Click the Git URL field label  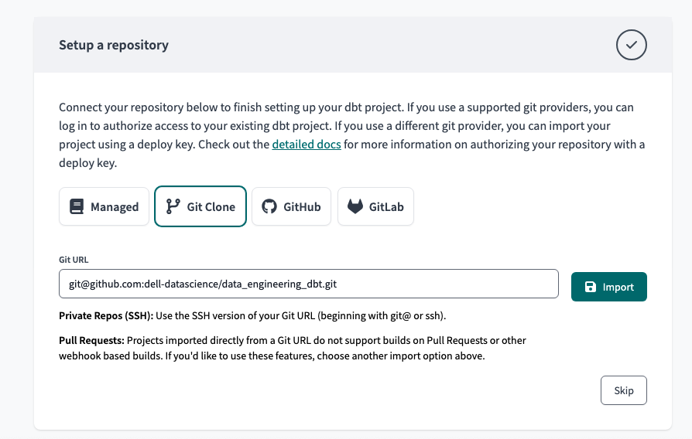tap(74, 260)
